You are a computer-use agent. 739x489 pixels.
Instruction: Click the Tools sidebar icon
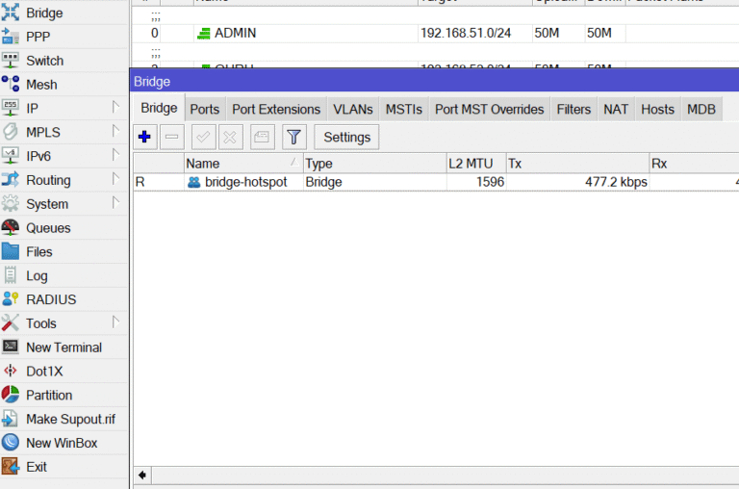[11, 323]
